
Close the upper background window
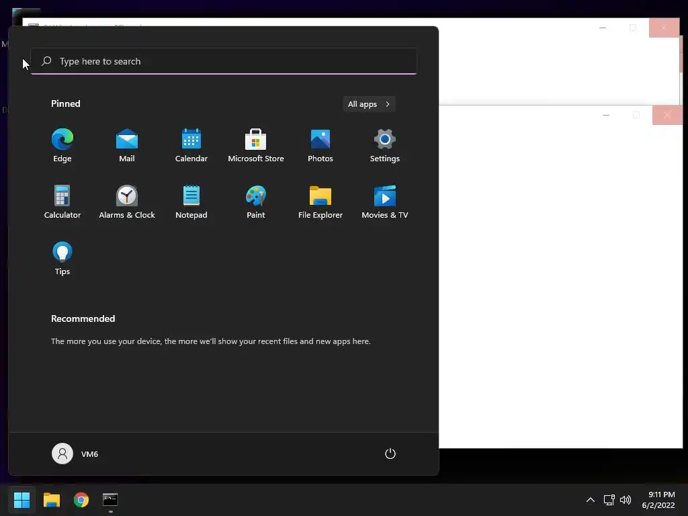click(664, 28)
